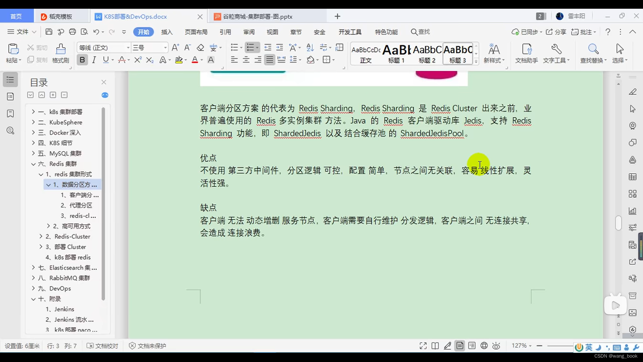Center align text icon
This screenshot has width=643, height=362.
pyautogui.click(x=246, y=60)
